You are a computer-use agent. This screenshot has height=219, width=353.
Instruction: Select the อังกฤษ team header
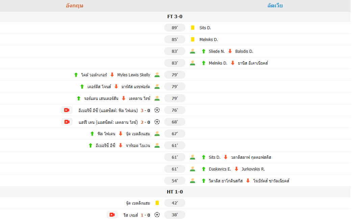(75, 5)
